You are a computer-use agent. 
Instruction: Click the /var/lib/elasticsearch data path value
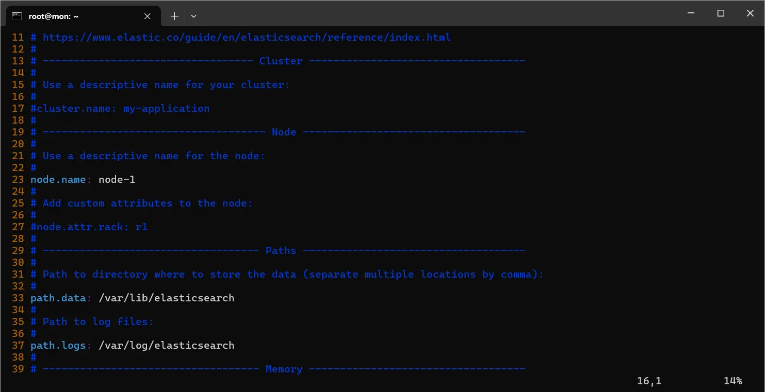[166, 298]
